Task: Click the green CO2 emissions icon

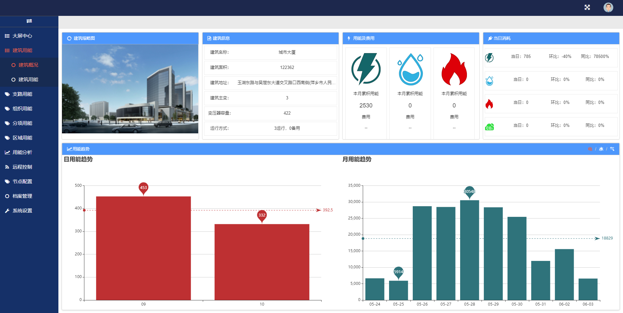Action: click(489, 126)
